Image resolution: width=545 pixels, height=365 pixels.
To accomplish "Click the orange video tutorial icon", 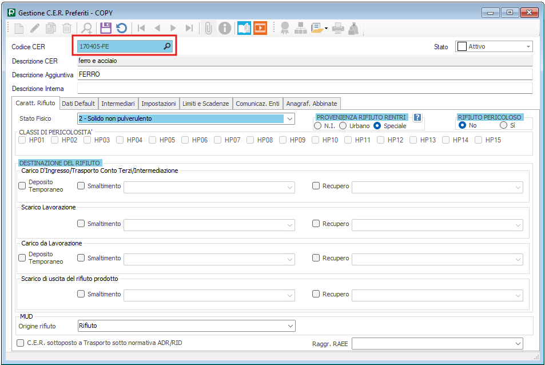I will pyautogui.click(x=260, y=28).
